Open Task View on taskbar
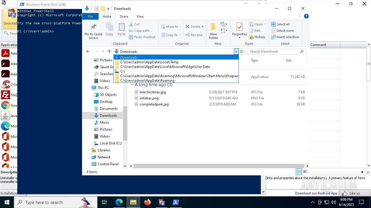This screenshot has height=208, width=371. 104,202
